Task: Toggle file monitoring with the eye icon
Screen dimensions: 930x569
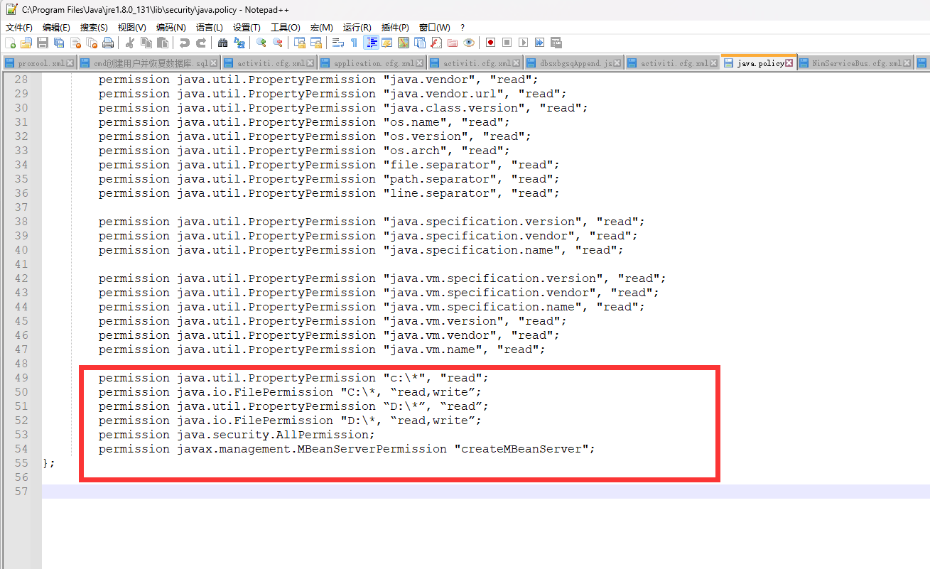Action: (468, 43)
